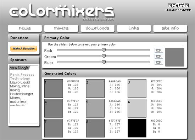Click the Green: slider label
This screenshot has height=140, width=195.
pos(50,57)
